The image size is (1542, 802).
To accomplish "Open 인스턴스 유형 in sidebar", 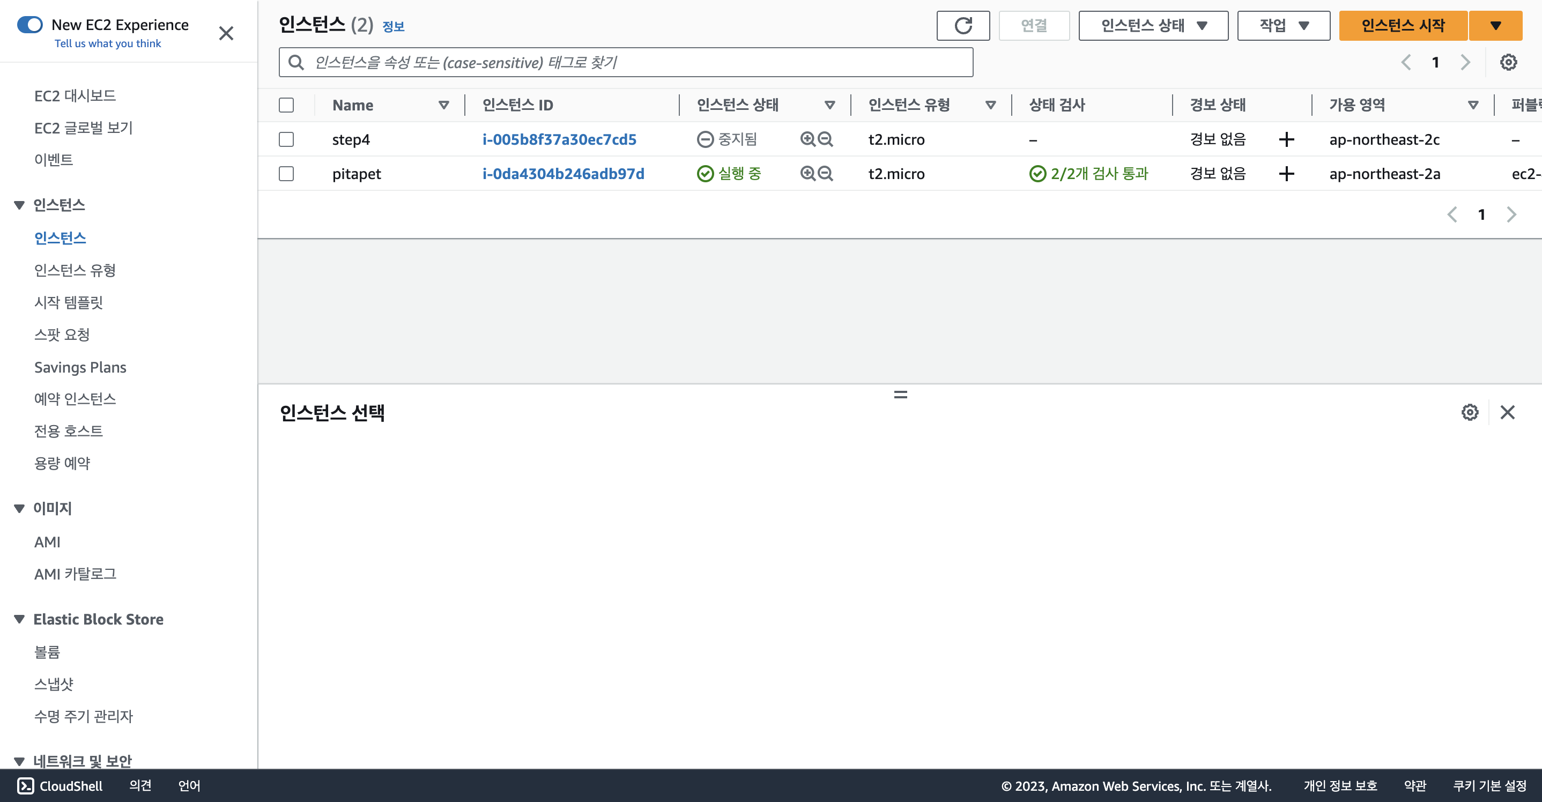I will point(75,271).
